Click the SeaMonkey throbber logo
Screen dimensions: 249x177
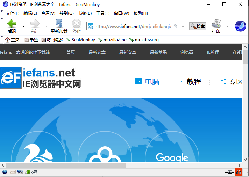(240, 26)
